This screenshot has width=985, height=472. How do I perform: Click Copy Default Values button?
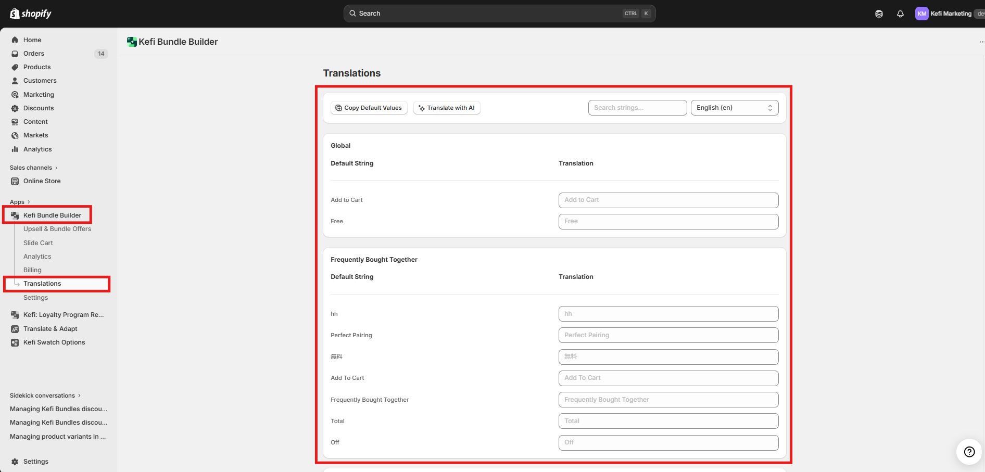(x=369, y=108)
